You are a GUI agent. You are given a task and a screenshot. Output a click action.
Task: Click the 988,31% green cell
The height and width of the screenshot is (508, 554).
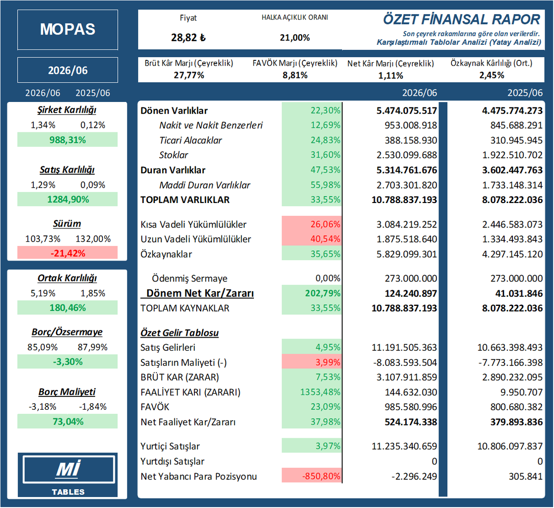(67, 140)
